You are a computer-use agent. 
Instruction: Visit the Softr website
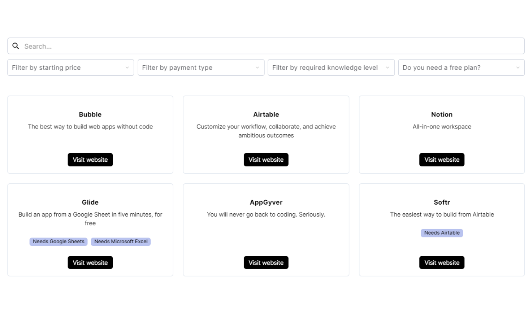pos(442,262)
